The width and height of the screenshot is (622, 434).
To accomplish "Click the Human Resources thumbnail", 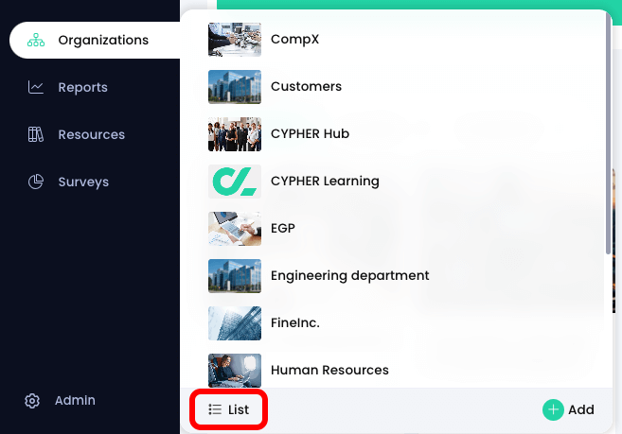I will click(235, 371).
